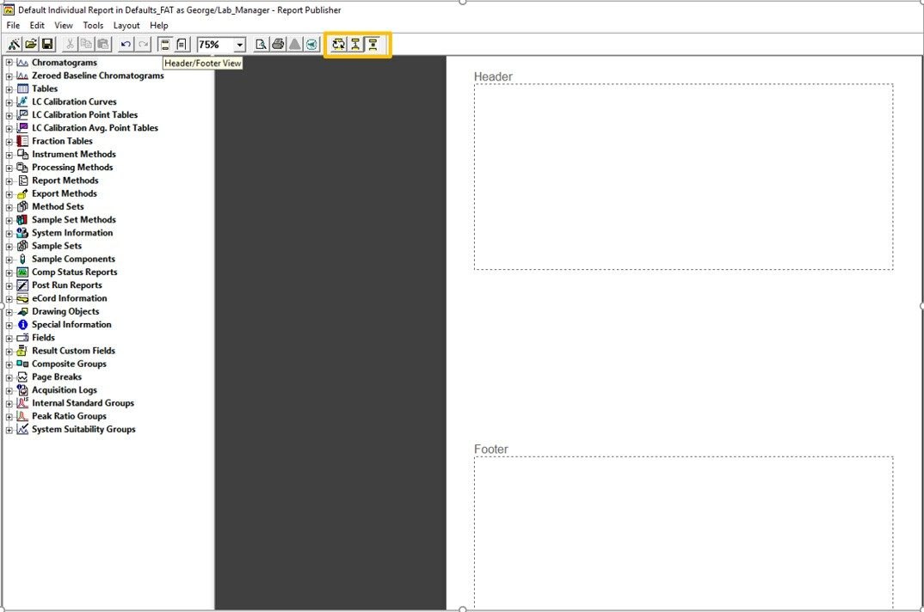
Task: Click inside the Footer dashed region
Action: tap(684, 532)
